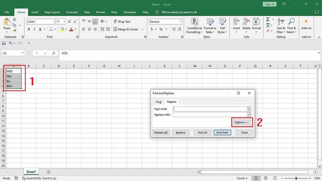The height and width of the screenshot is (181, 322).
Task: Click the Cut scissors icon
Action: click(14, 19)
